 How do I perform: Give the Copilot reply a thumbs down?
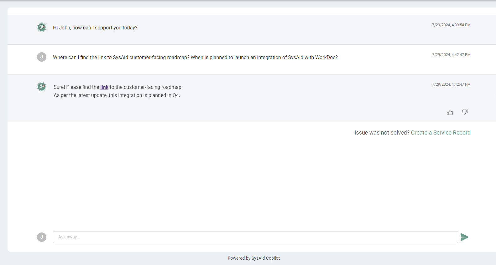tap(465, 112)
